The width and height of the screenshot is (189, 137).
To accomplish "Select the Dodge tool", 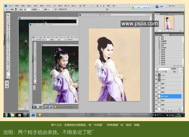I will [8, 48].
